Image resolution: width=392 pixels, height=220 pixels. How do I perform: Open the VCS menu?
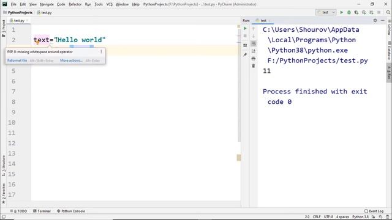[109, 4]
